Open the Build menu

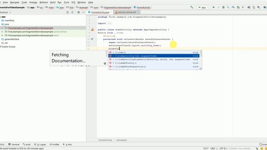click(x=53, y=2)
